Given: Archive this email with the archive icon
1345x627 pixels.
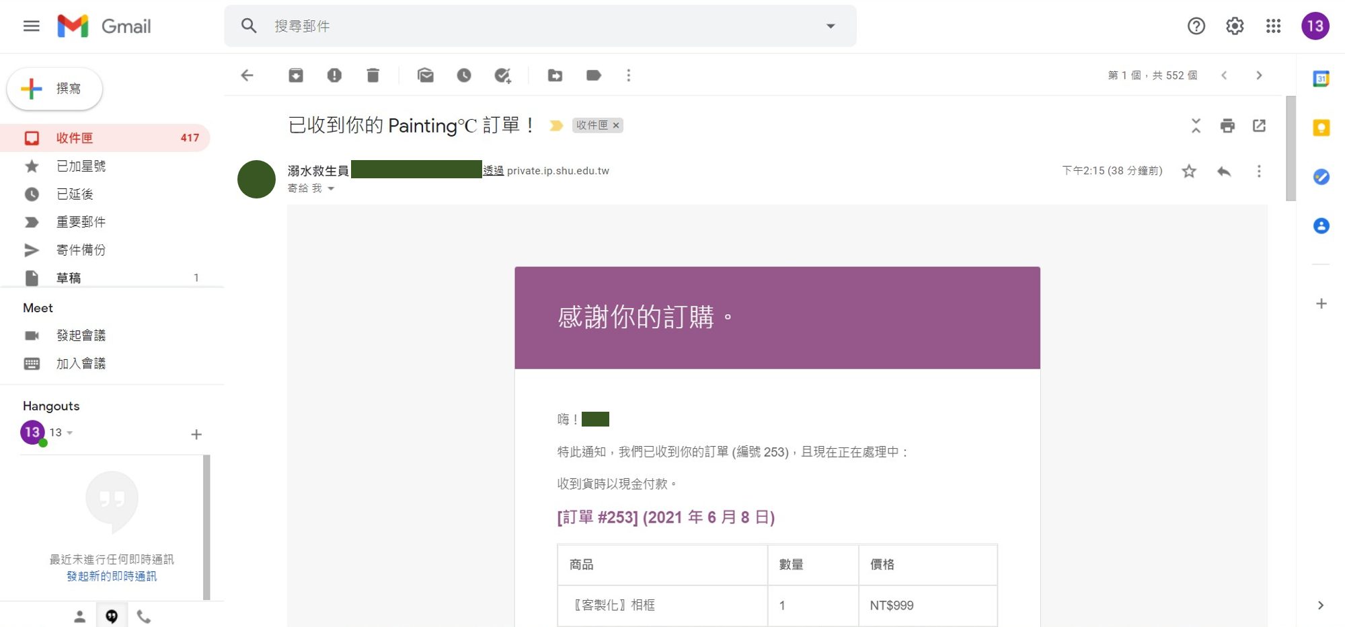Looking at the screenshot, I should pyautogui.click(x=296, y=75).
